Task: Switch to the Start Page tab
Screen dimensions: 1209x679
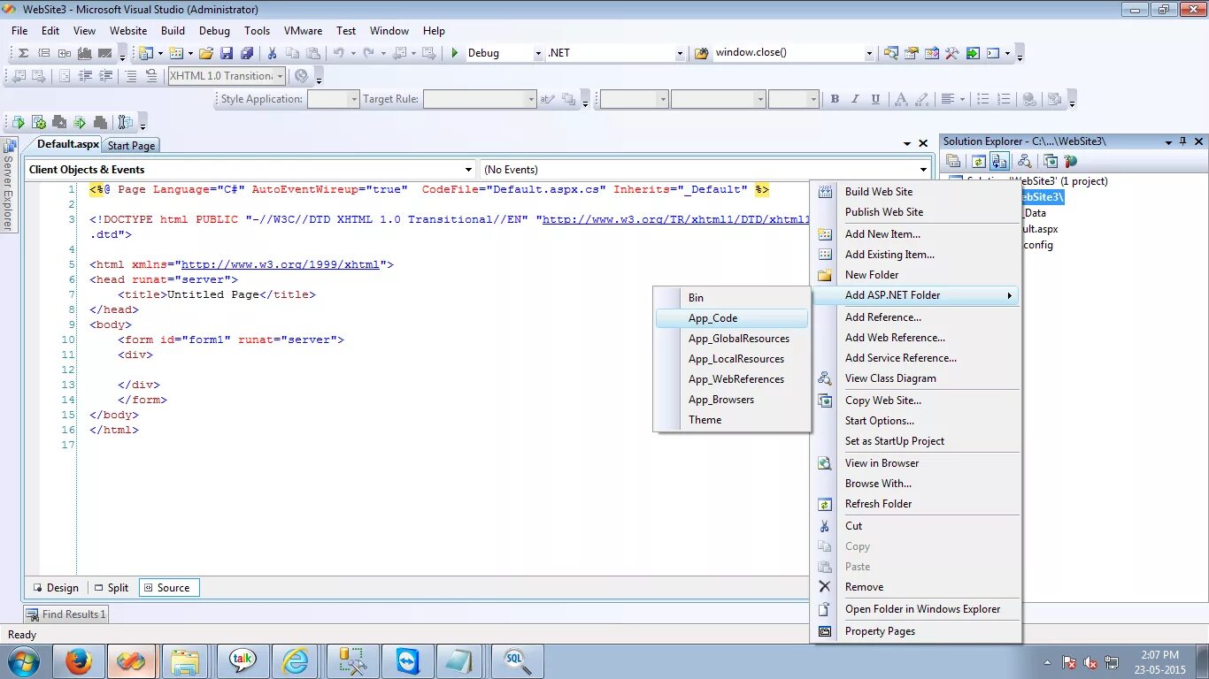Action: (x=132, y=145)
